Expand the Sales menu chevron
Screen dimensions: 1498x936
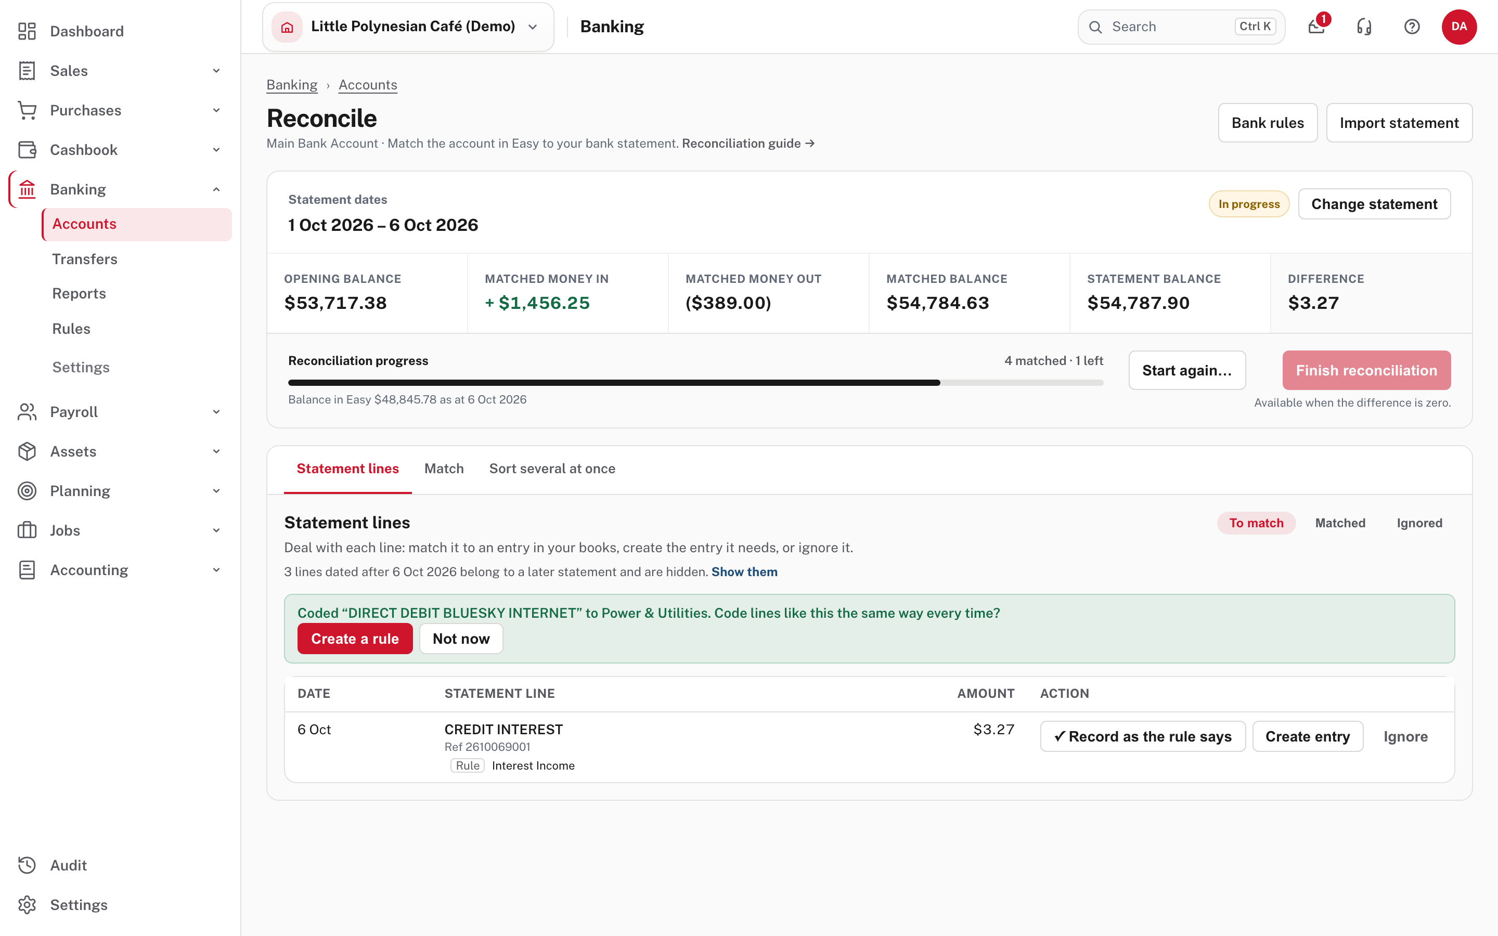[x=216, y=71]
